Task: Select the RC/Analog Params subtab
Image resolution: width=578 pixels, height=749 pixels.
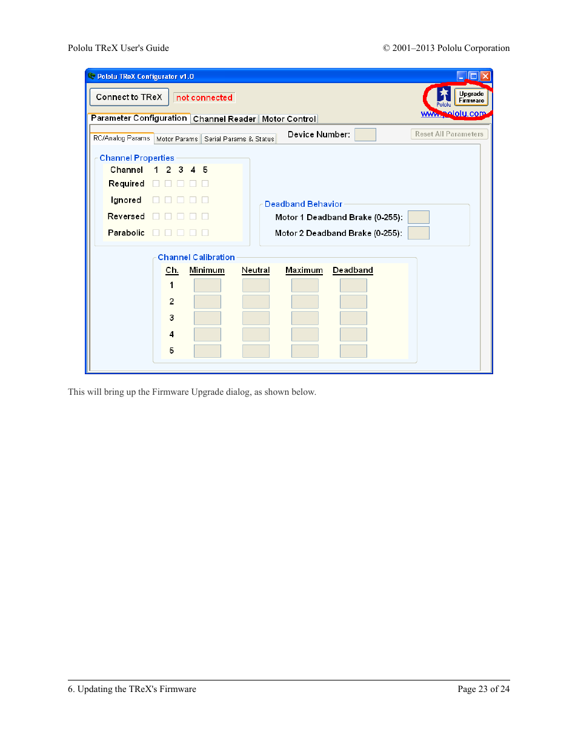Action: pos(121,138)
